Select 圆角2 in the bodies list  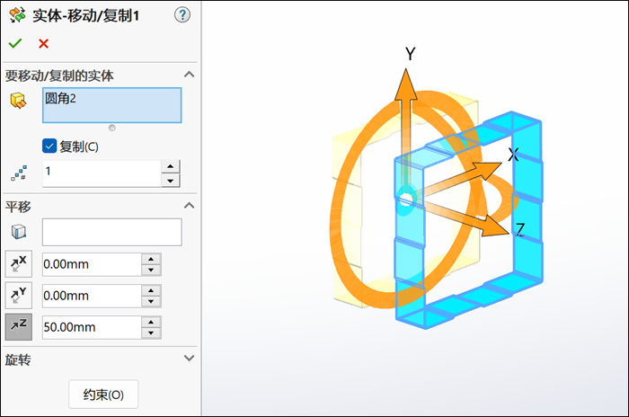pos(60,99)
